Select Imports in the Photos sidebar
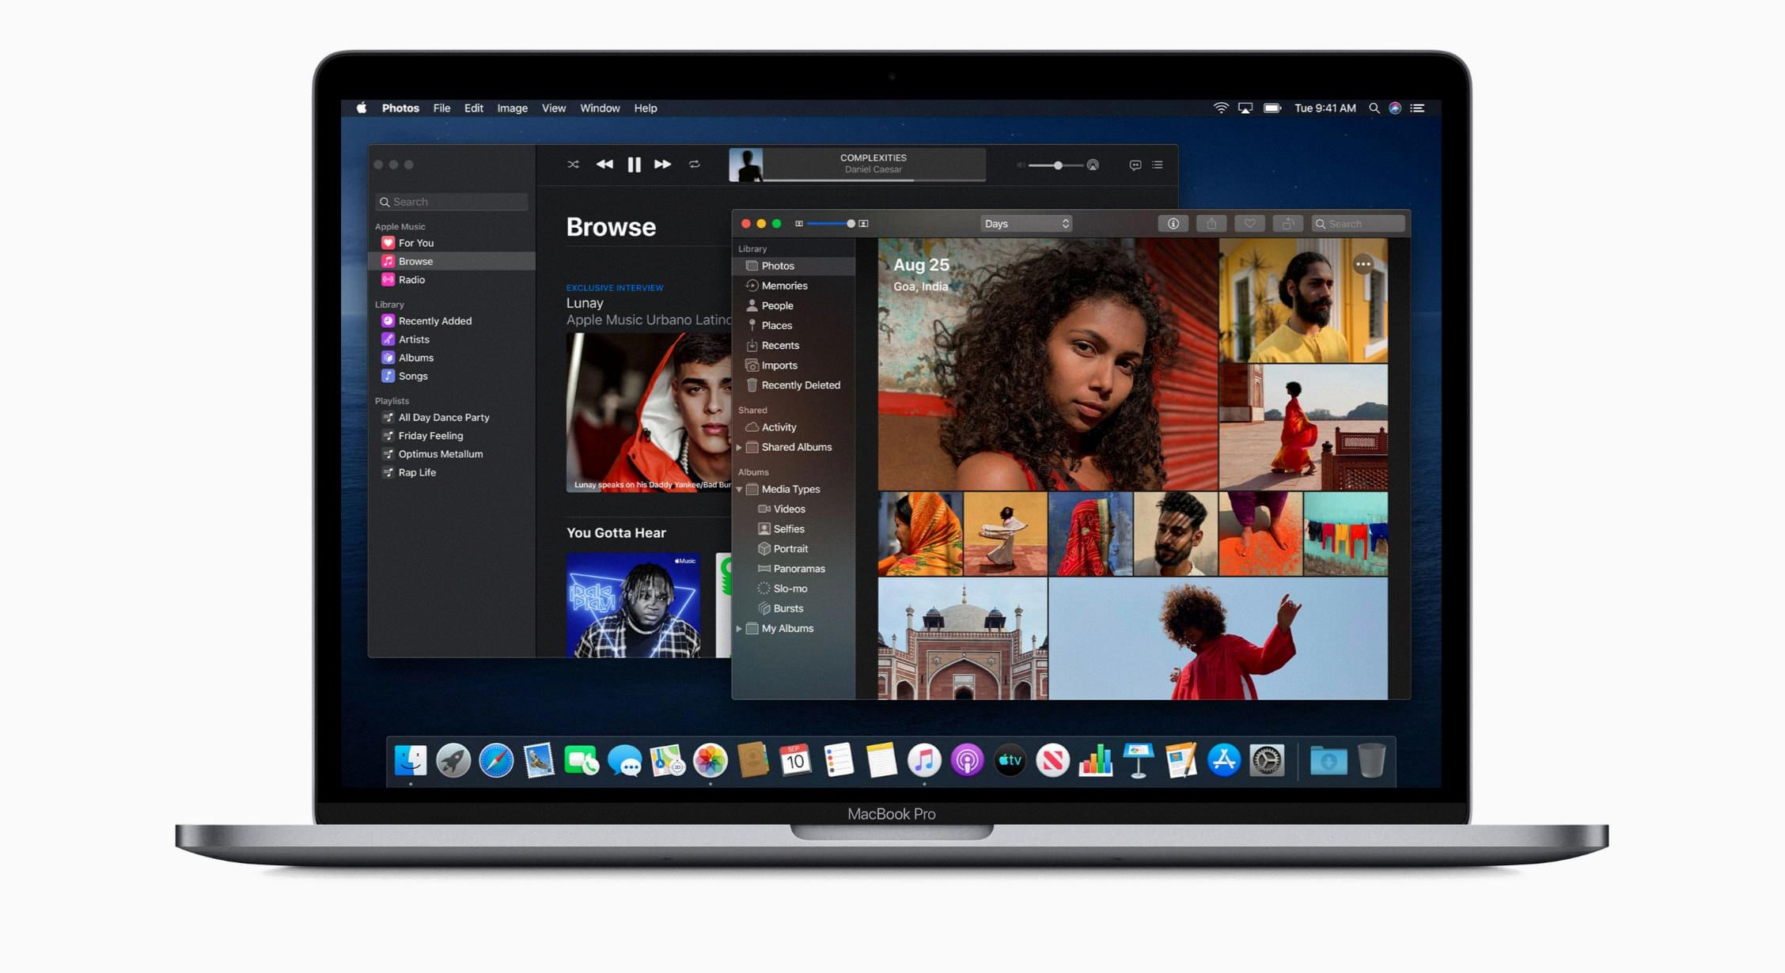 (794, 365)
